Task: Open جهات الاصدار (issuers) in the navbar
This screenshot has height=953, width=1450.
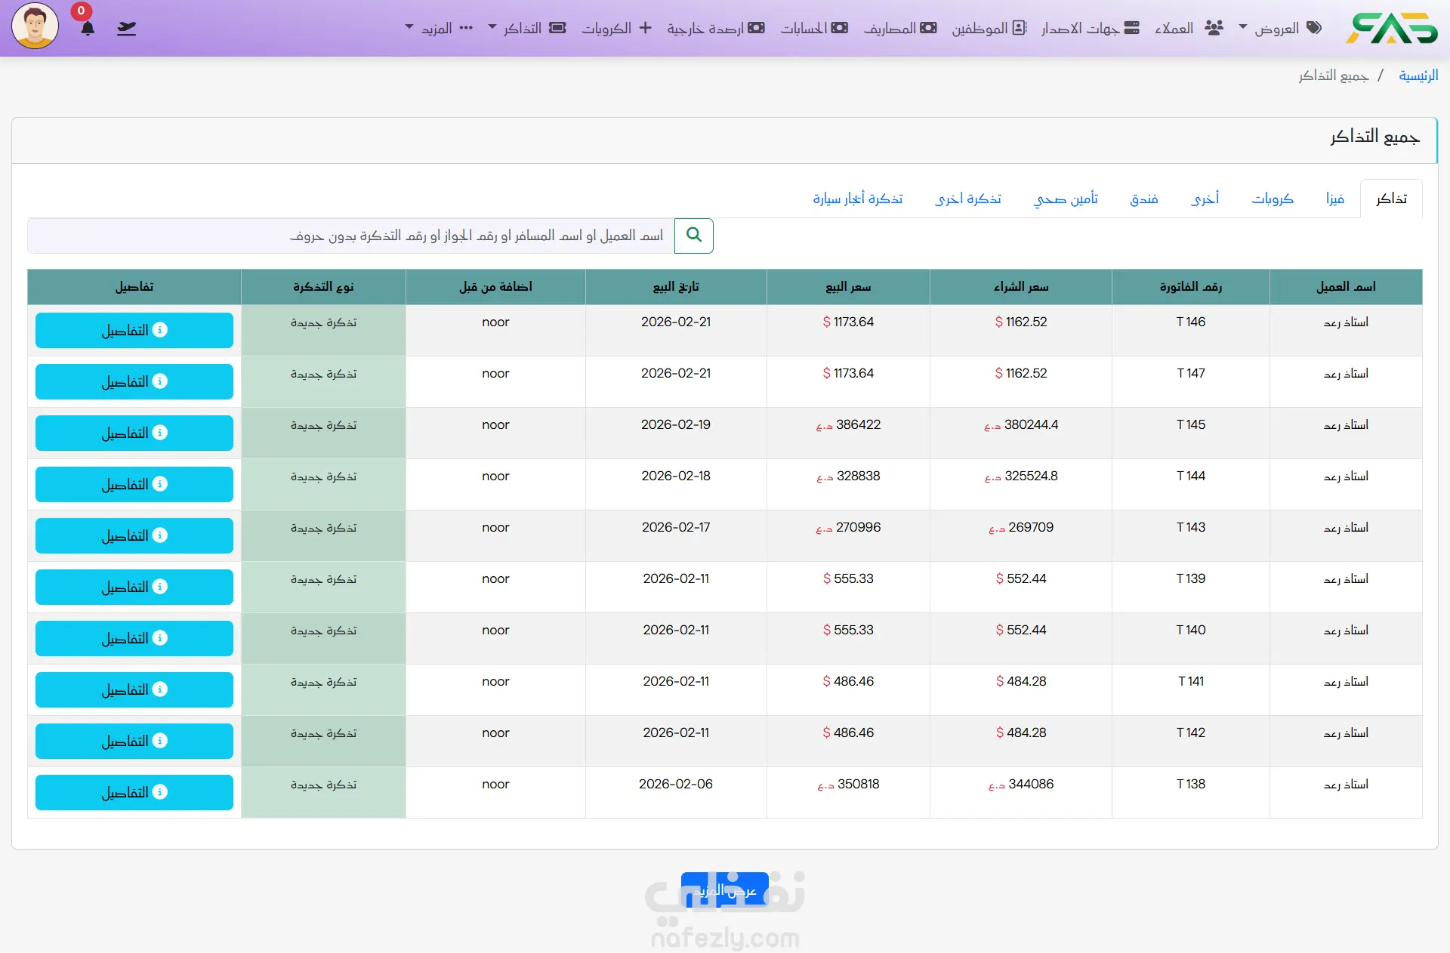Action: tap(1090, 28)
